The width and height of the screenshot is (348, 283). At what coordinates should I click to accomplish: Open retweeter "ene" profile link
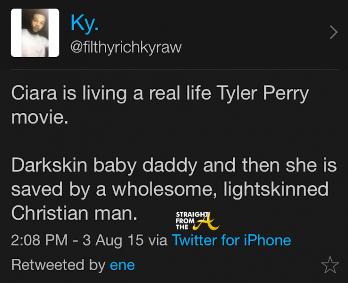point(122,265)
